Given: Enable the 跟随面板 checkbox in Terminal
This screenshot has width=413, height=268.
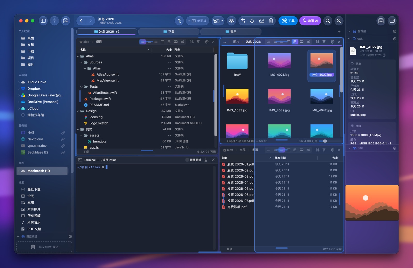Looking at the screenshot, I should click(187, 160).
